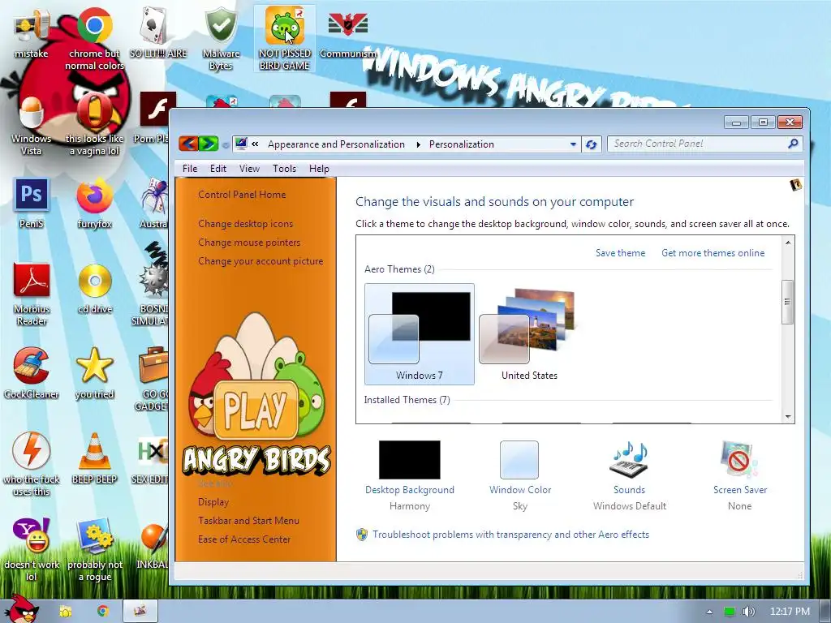Open recent pages dropdown arrow
831x623 pixels.
(x=226, y=144)
